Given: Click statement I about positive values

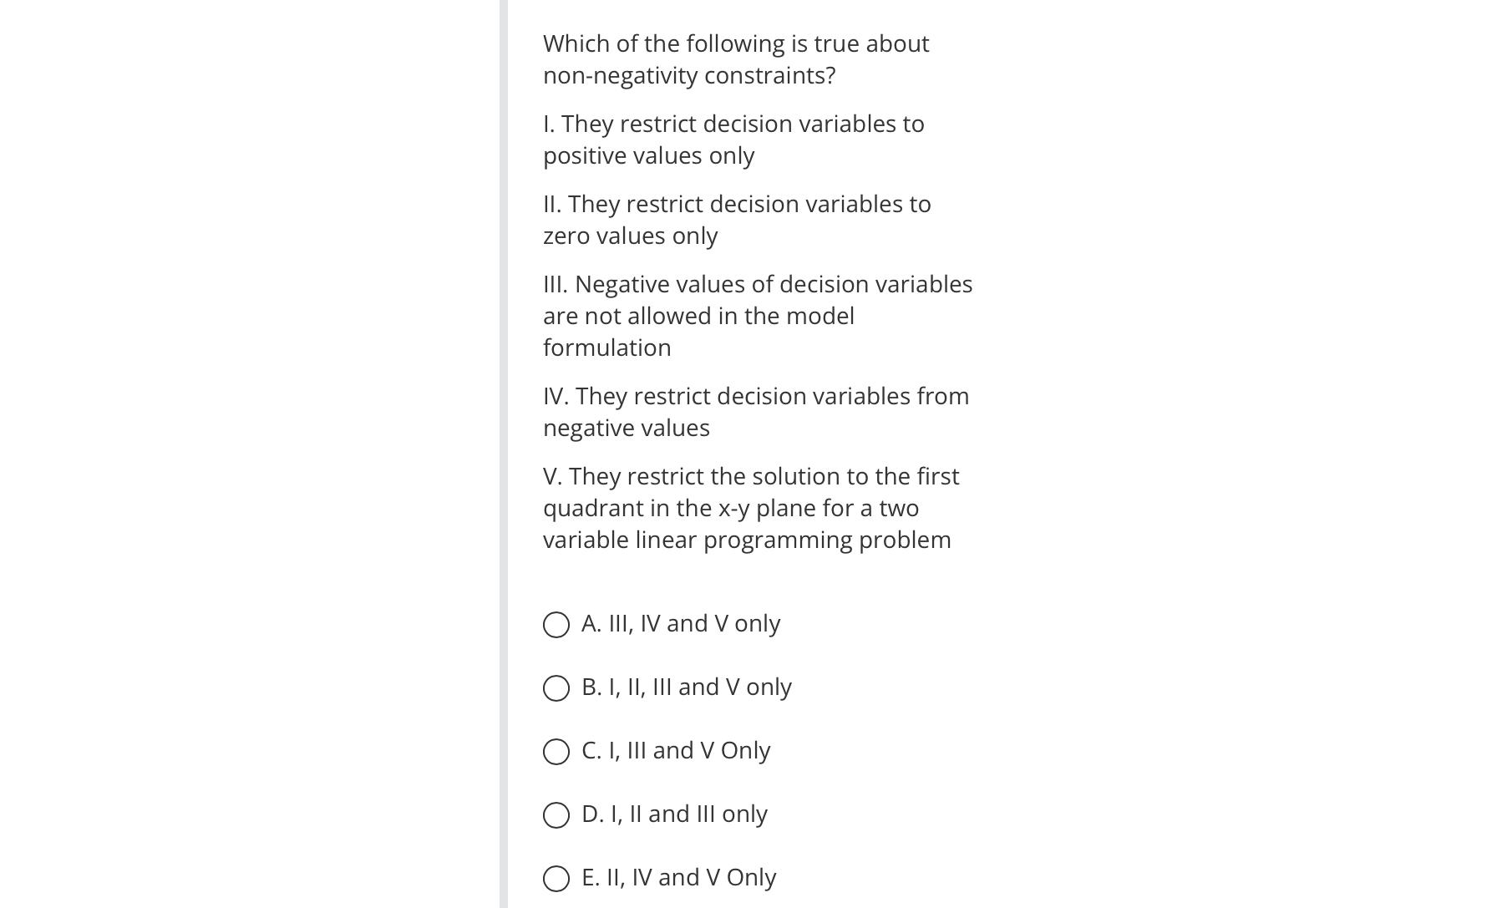Looking at the screenshot, I should pyautogui.click(x=733, y=139).
